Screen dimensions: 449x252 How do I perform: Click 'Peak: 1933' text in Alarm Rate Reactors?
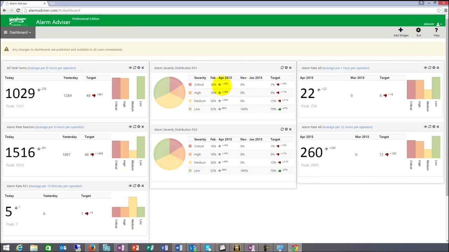click(x=15, y=165)
